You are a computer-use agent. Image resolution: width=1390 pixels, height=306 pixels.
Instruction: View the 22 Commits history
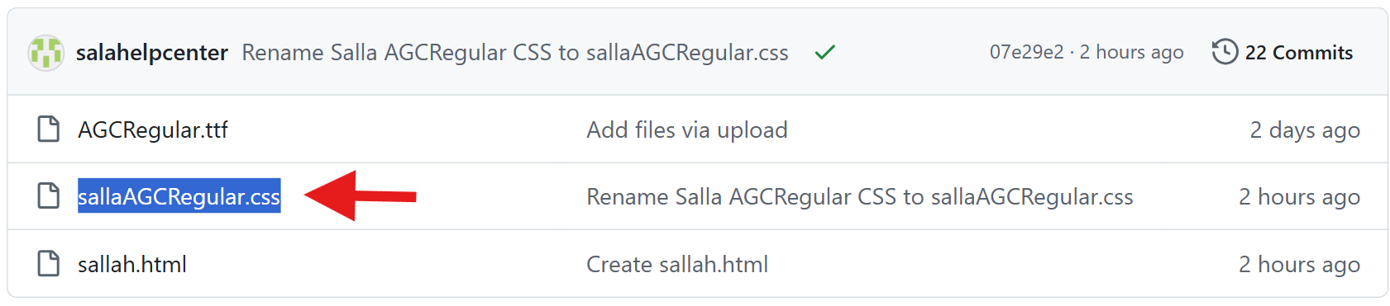(1298, 53)
